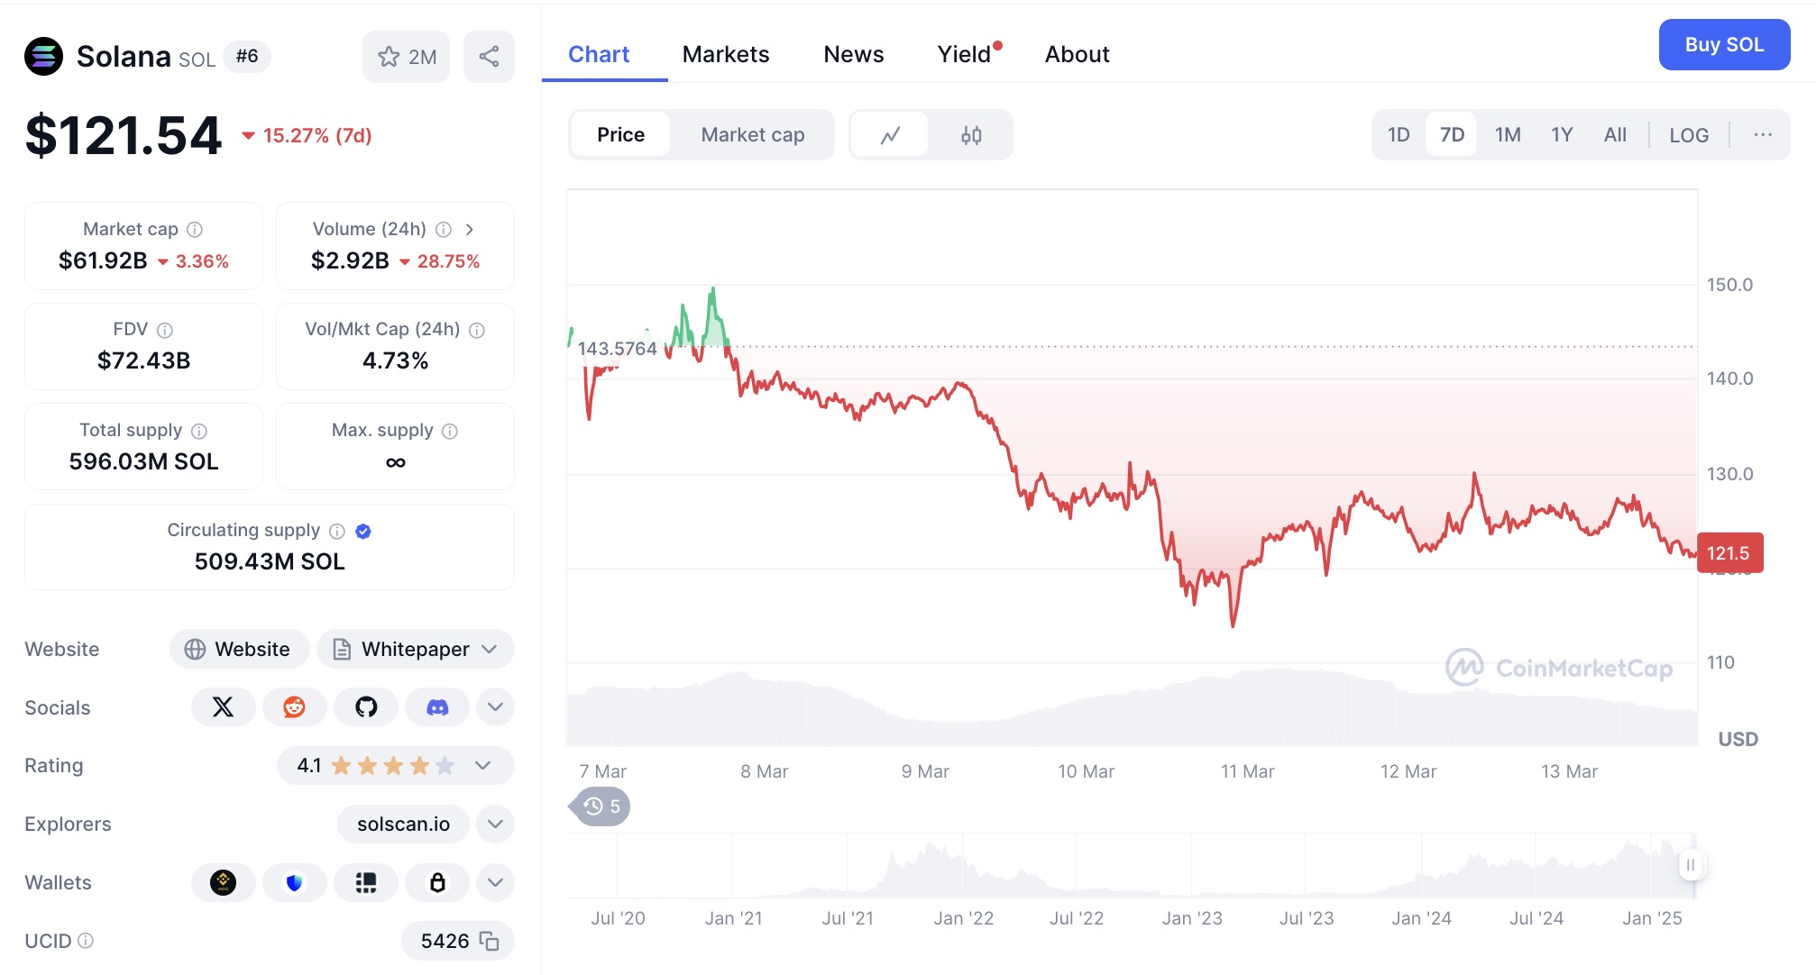Screen dimensions: 1816x975
Task: Switch to line chart view
Action: tap(890, 135)
